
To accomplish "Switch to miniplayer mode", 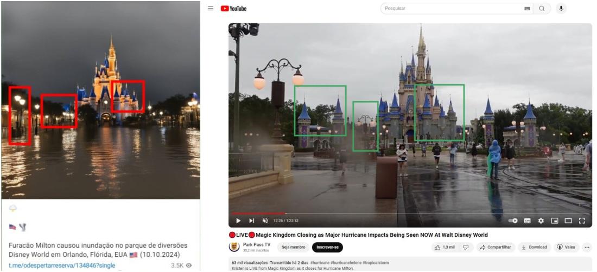I will coord(554,221).
